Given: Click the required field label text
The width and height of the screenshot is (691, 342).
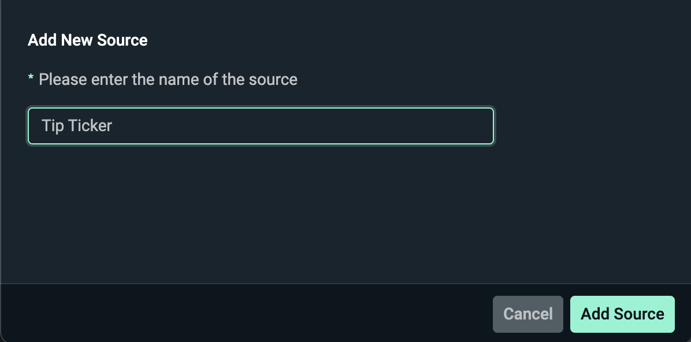Looking at the screenshot, I should (x=168, y=79).
